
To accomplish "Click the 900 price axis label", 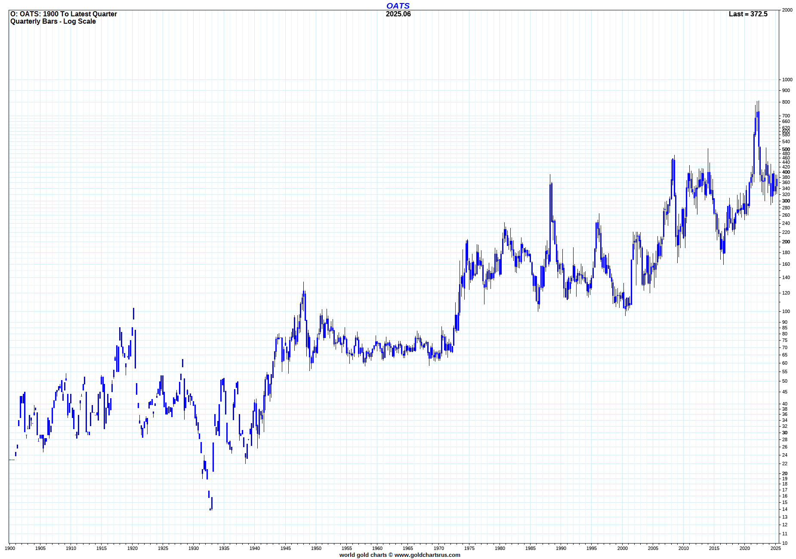I will [x=786, y=90].
